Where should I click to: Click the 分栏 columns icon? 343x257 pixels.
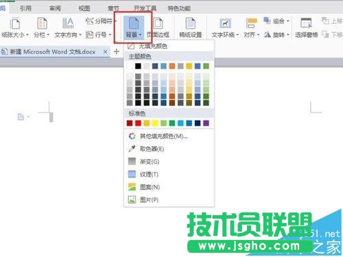[42, 24]
